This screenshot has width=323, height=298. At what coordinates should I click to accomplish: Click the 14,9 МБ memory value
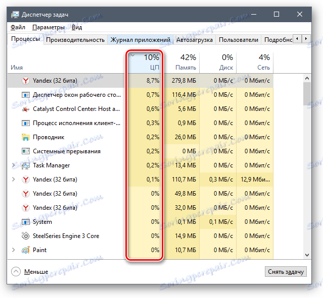[186, 236]
